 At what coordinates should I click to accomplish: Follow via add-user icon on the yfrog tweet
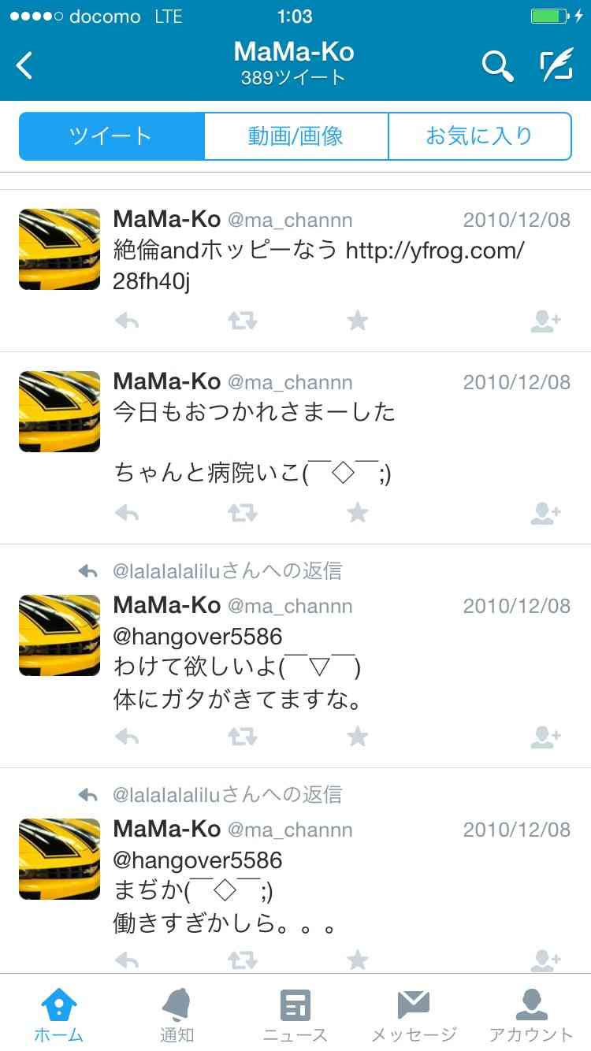click(545, 321)
